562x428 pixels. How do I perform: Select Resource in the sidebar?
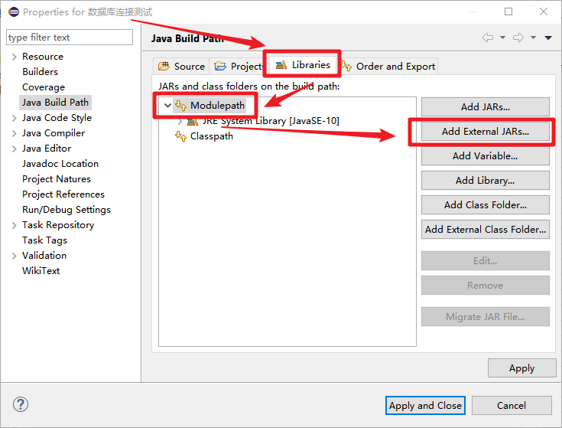pos(43,57)
